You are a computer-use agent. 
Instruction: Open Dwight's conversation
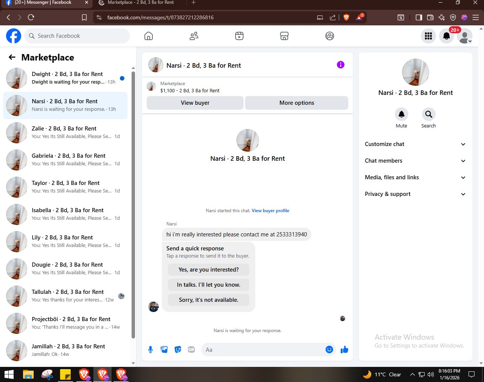(65, 78)
